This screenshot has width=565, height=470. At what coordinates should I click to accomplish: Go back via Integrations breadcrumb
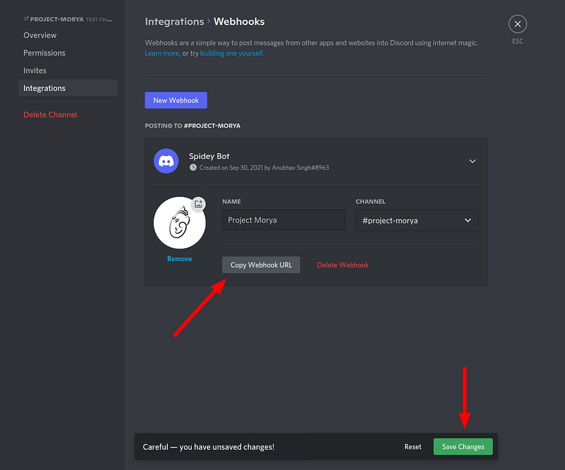point(174,21)
